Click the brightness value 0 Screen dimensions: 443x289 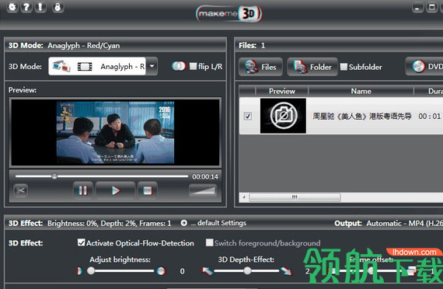pos(182,271)
